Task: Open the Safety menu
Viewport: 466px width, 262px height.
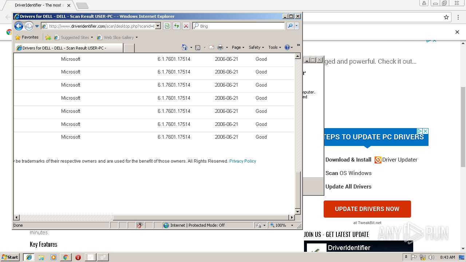Action: click(x=256, y=47)
